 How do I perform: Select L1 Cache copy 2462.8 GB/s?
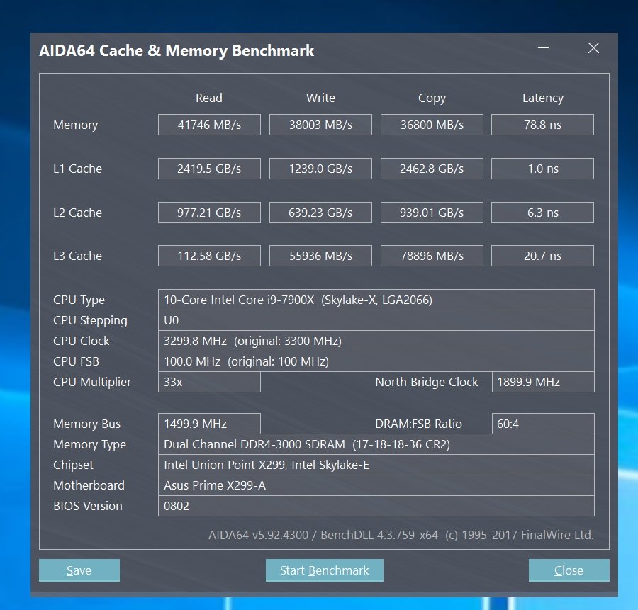(x=432, y=169)
